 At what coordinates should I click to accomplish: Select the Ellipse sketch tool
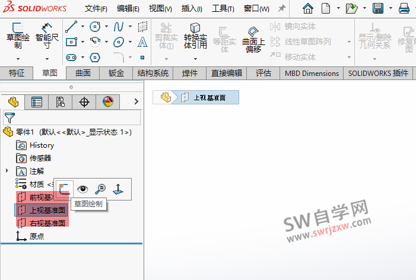[119, 42]
